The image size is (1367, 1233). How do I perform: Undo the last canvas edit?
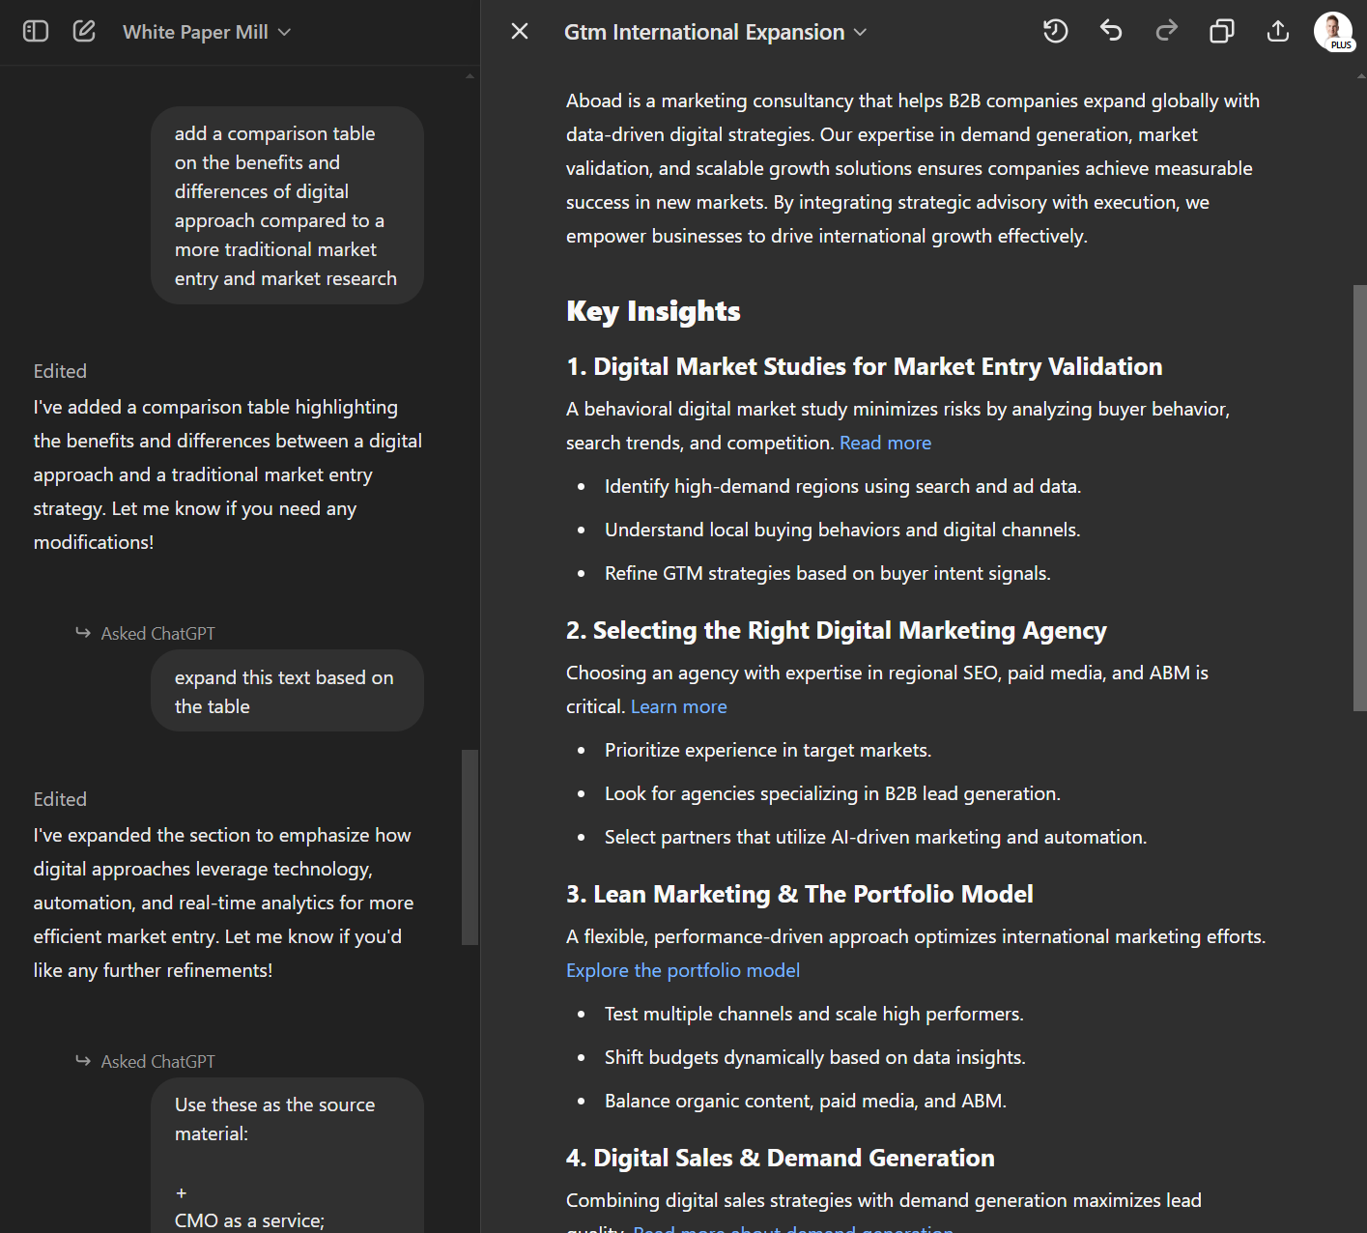(x=1111, y=32)
